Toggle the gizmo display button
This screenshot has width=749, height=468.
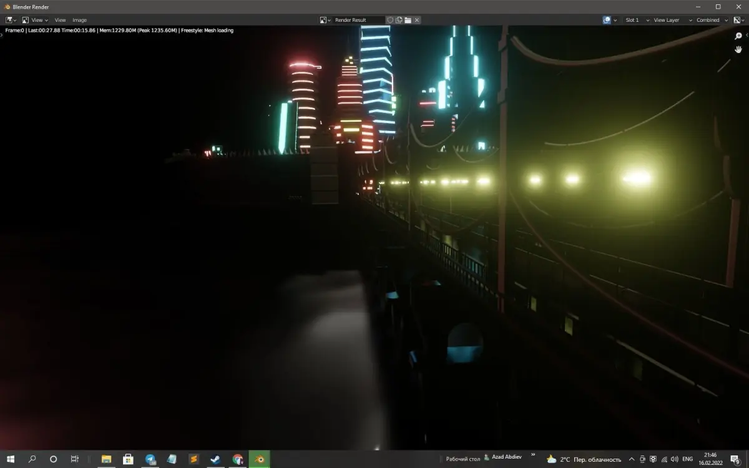607,20
